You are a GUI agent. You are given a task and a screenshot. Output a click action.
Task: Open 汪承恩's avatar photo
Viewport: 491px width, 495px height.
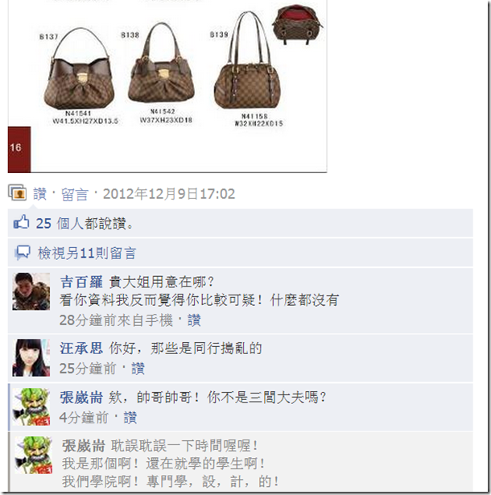[x=31, y=357]
